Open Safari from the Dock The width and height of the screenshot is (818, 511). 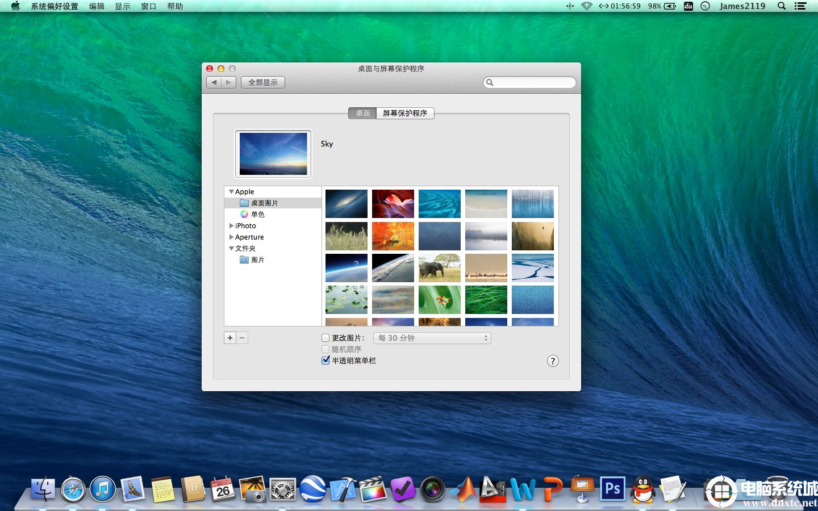pyautogui.click(x=73, y=489)
